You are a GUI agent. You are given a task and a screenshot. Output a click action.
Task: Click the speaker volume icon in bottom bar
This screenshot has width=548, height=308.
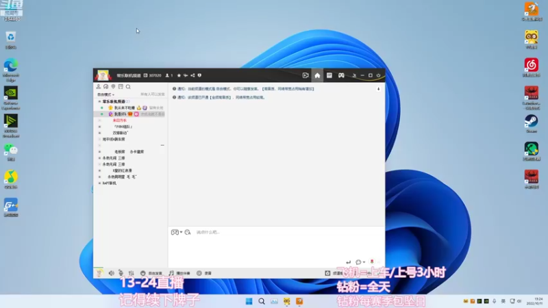[x=111, y=273]
